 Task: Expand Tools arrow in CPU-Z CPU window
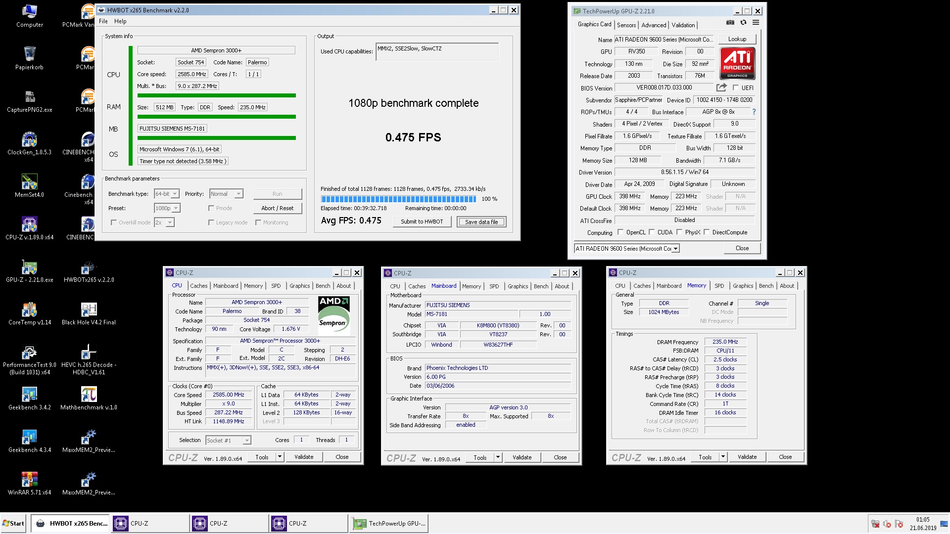280,457
